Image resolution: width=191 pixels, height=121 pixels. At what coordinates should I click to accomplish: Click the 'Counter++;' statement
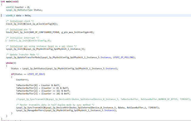(x=22, y=80)
